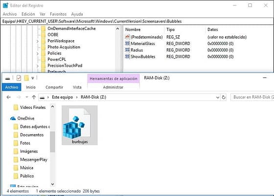Click the PrecisionTouchPad folder icon
Viewport: 274px width, 196px height.
(44, 66)
